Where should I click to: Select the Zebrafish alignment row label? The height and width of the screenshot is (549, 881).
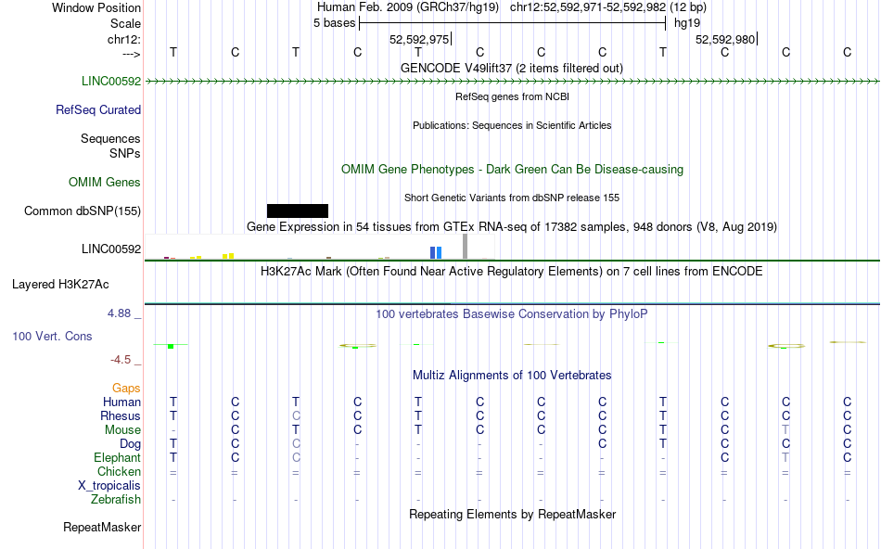tap(116, 499)
